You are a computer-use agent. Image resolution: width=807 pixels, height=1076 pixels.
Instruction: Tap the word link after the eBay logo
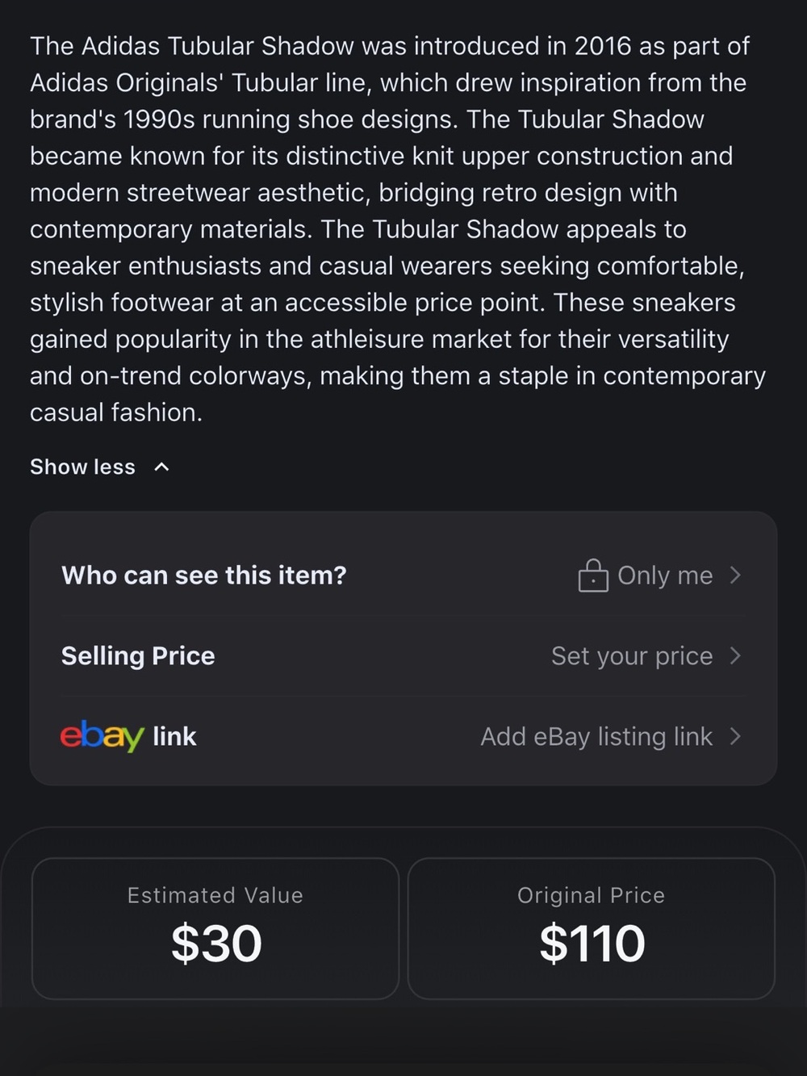[174, 736]
